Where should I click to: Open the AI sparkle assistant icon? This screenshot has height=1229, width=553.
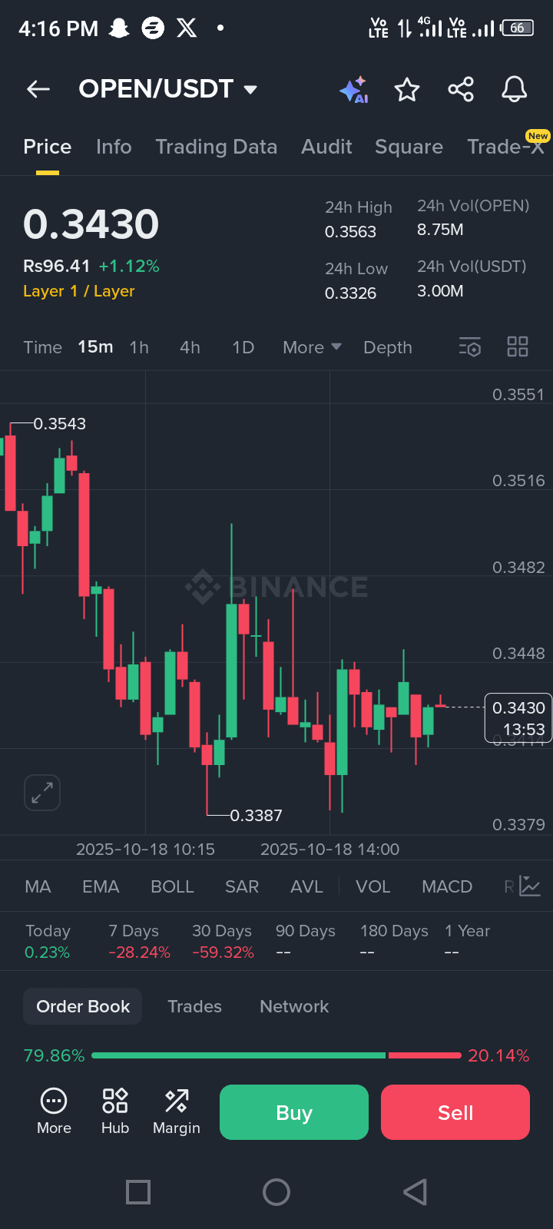coord(353,90)
